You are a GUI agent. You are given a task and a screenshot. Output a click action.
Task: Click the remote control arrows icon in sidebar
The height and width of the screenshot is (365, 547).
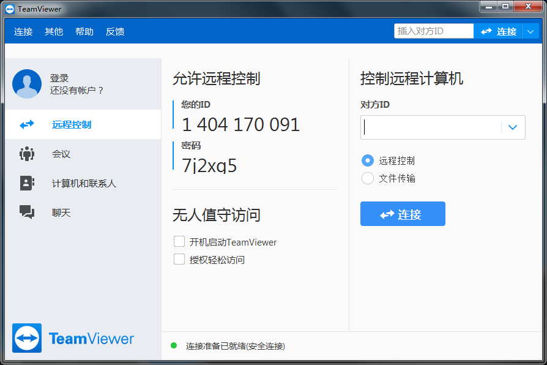pyautogui.click(x=27, y=124)
